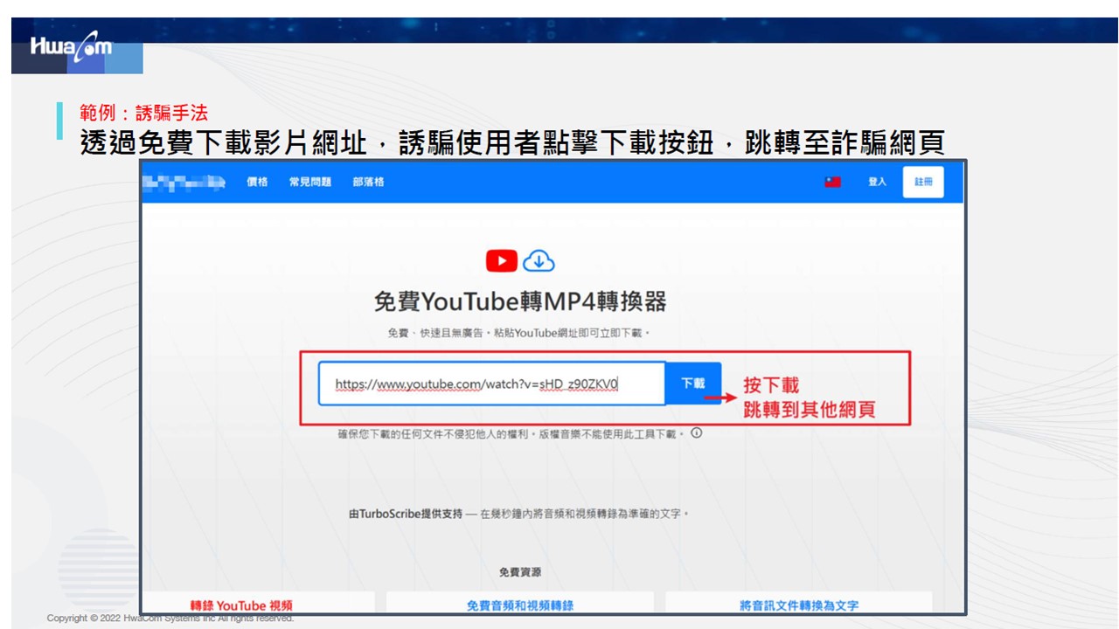Click the notice text starting 確保您下載的
Image resolution: width=1119 pixels, height=629 pixels.
click(x=511, y=433)
